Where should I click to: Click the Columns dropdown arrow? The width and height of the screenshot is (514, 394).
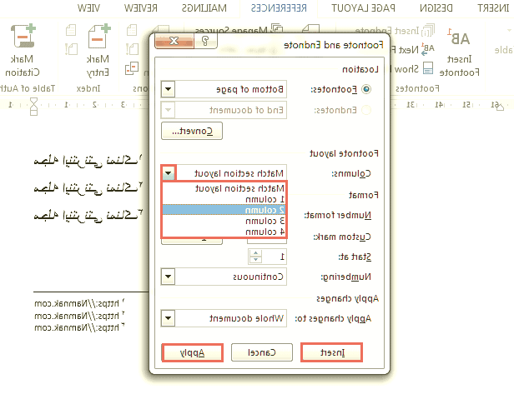click(169, 172)
